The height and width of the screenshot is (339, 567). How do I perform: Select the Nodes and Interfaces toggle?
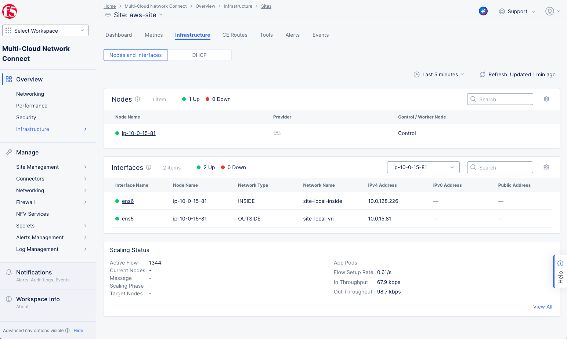click(136, 55)
